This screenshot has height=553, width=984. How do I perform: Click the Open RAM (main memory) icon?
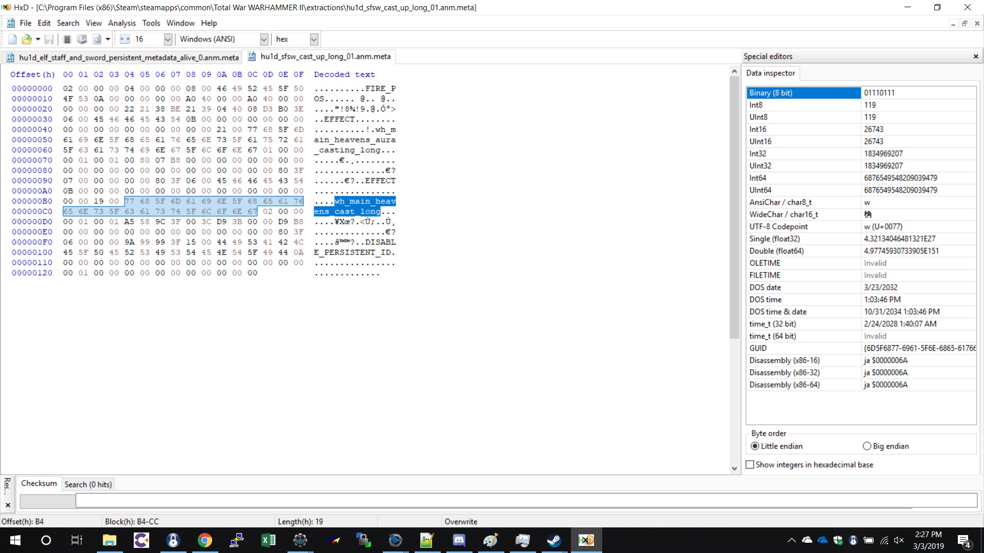tap(67, 39)
